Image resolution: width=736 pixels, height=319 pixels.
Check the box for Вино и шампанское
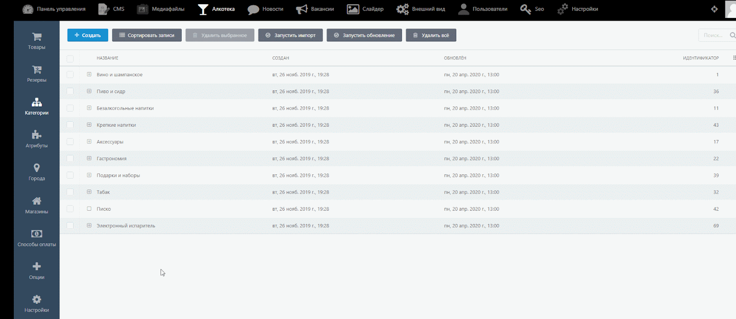[x=70, y=74]
